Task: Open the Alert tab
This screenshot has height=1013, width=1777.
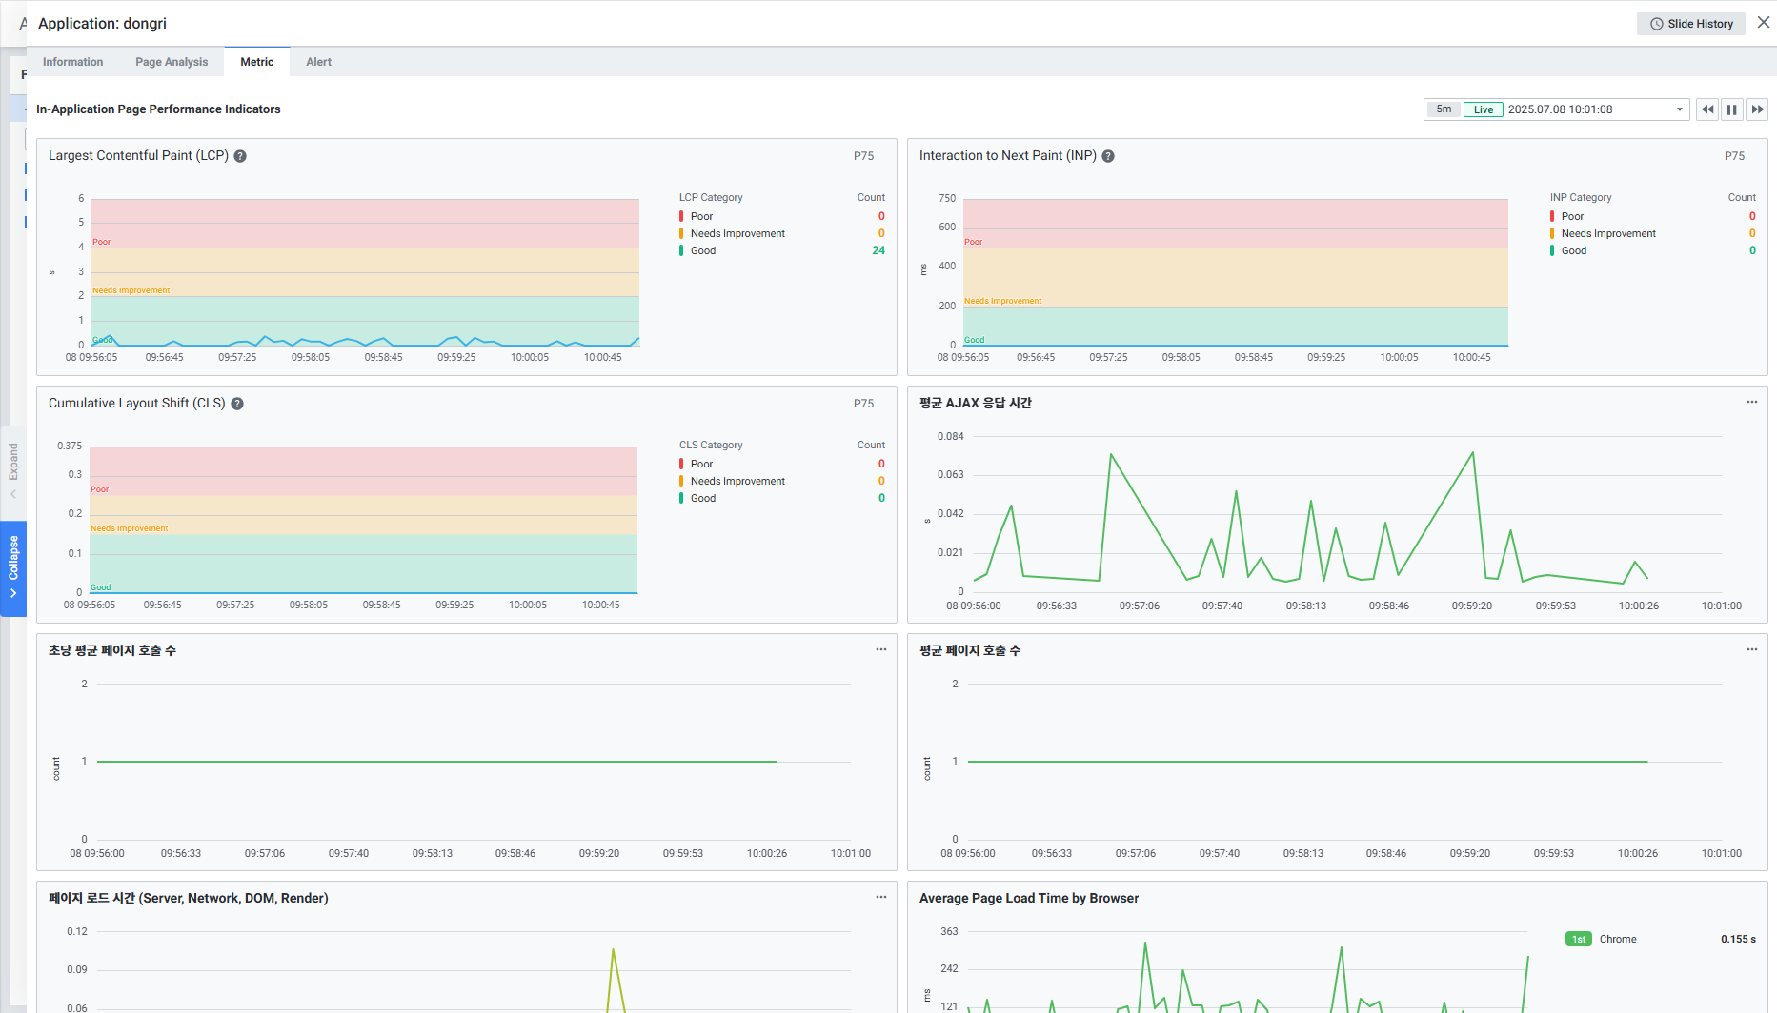Action: click(x=318, y=62)
